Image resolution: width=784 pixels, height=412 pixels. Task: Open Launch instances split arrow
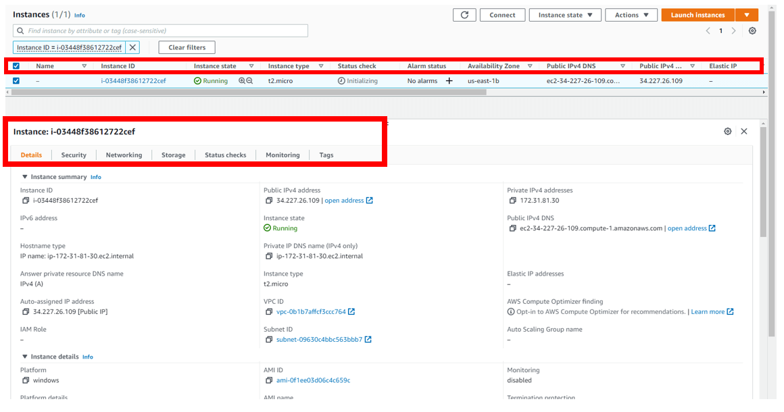(x=747, y=15)
